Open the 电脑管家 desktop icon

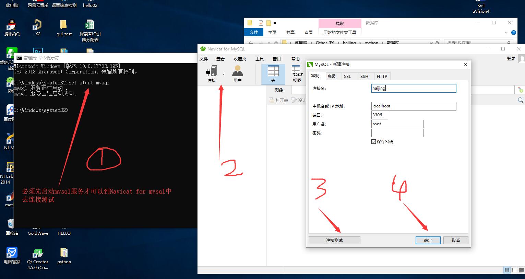click(x=12, y=255)
